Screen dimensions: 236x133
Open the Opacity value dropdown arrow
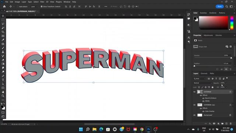tap(226, 83)
